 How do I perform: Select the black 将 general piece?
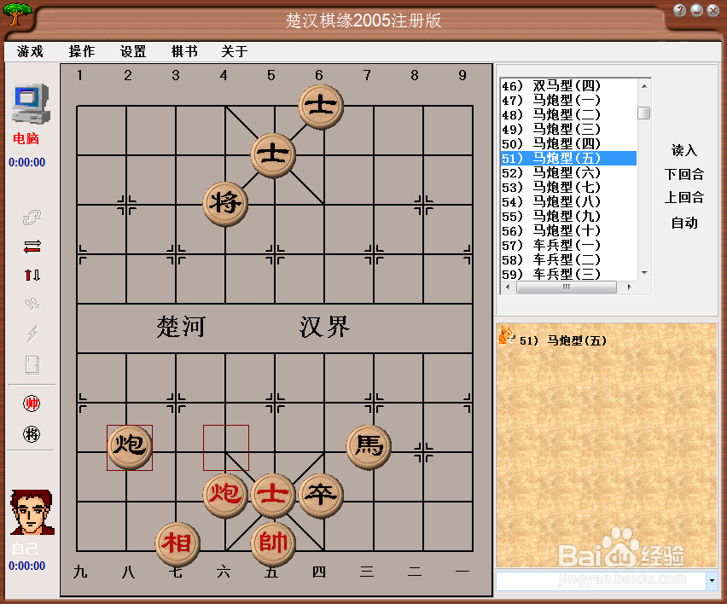(x=225, y=204)
